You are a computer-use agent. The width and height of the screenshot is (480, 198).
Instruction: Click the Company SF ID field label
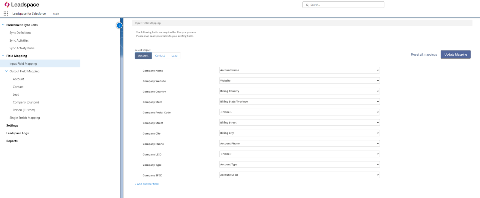[x=152, y=176]
